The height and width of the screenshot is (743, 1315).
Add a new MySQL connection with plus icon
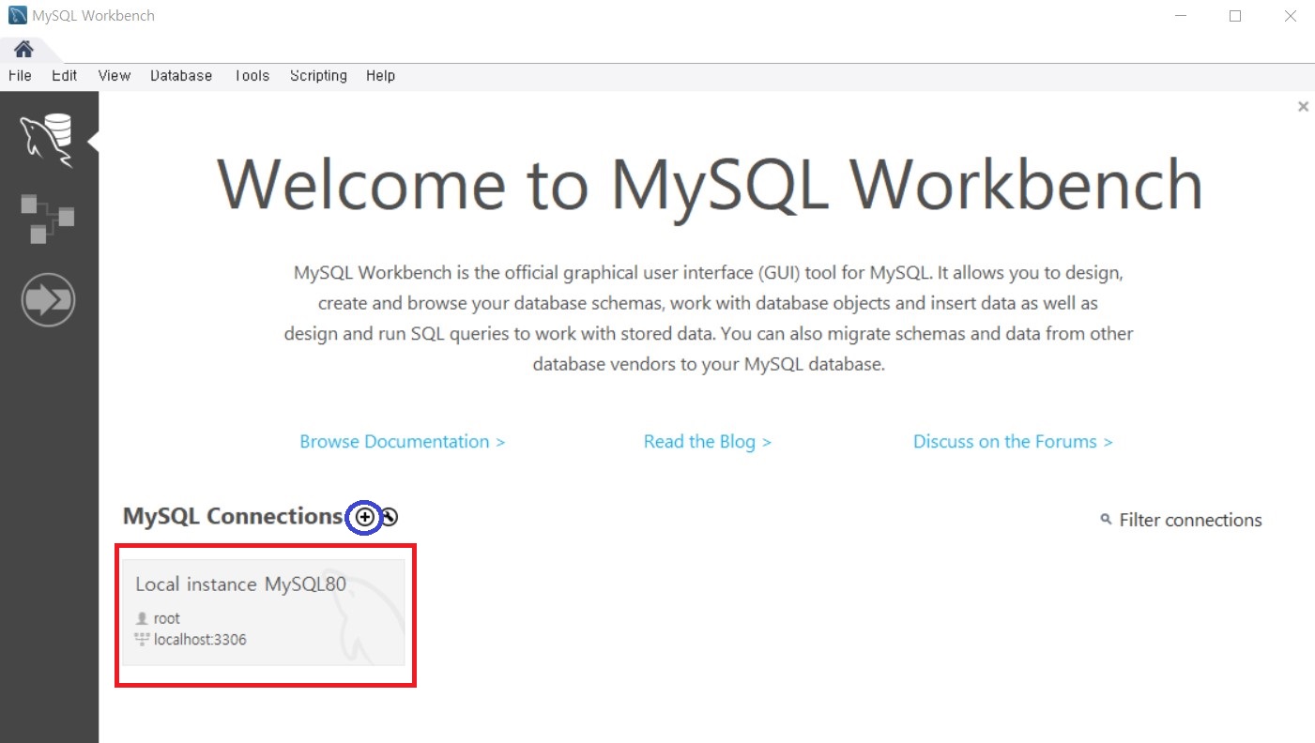click(365, 517)
